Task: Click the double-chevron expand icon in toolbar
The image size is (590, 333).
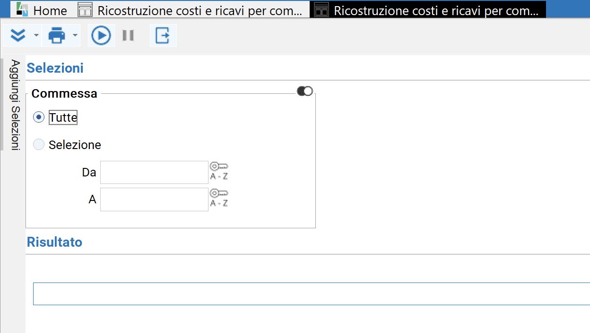Action: [18, 35]
